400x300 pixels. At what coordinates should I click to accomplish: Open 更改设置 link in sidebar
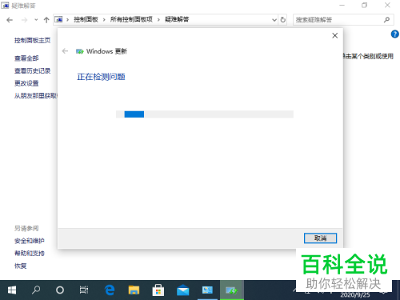click(26, 83)
